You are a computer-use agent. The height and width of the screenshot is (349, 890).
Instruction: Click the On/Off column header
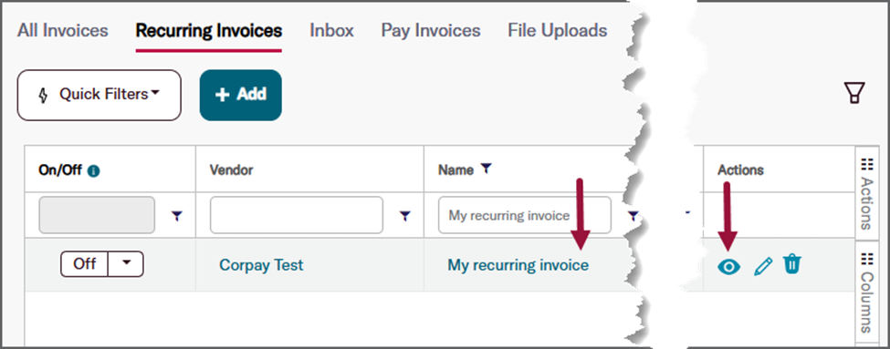click(60, 170)
